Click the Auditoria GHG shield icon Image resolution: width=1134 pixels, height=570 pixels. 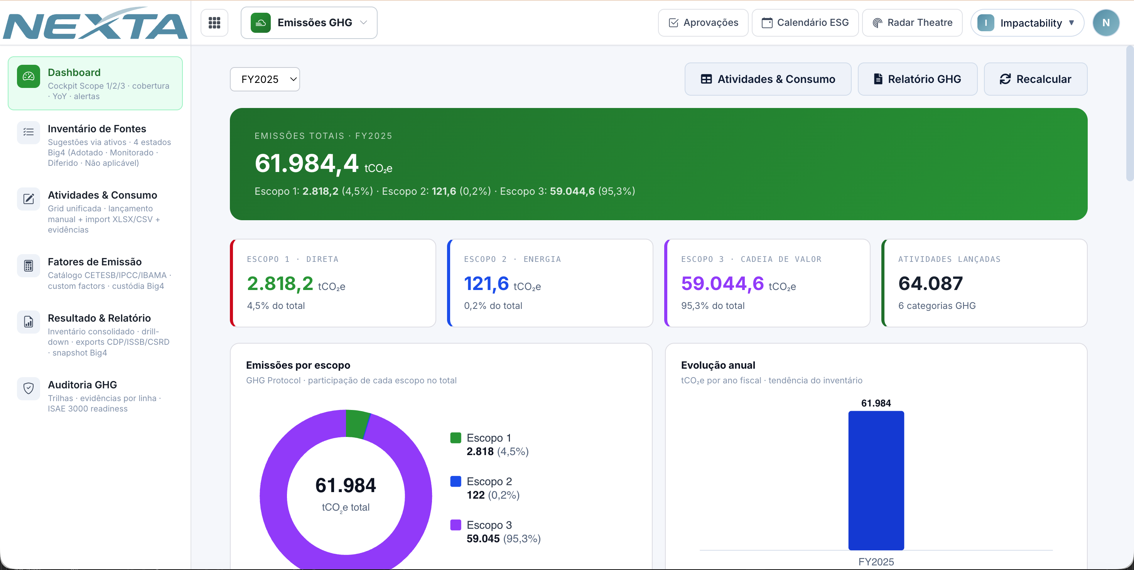[x=29, y=389]
